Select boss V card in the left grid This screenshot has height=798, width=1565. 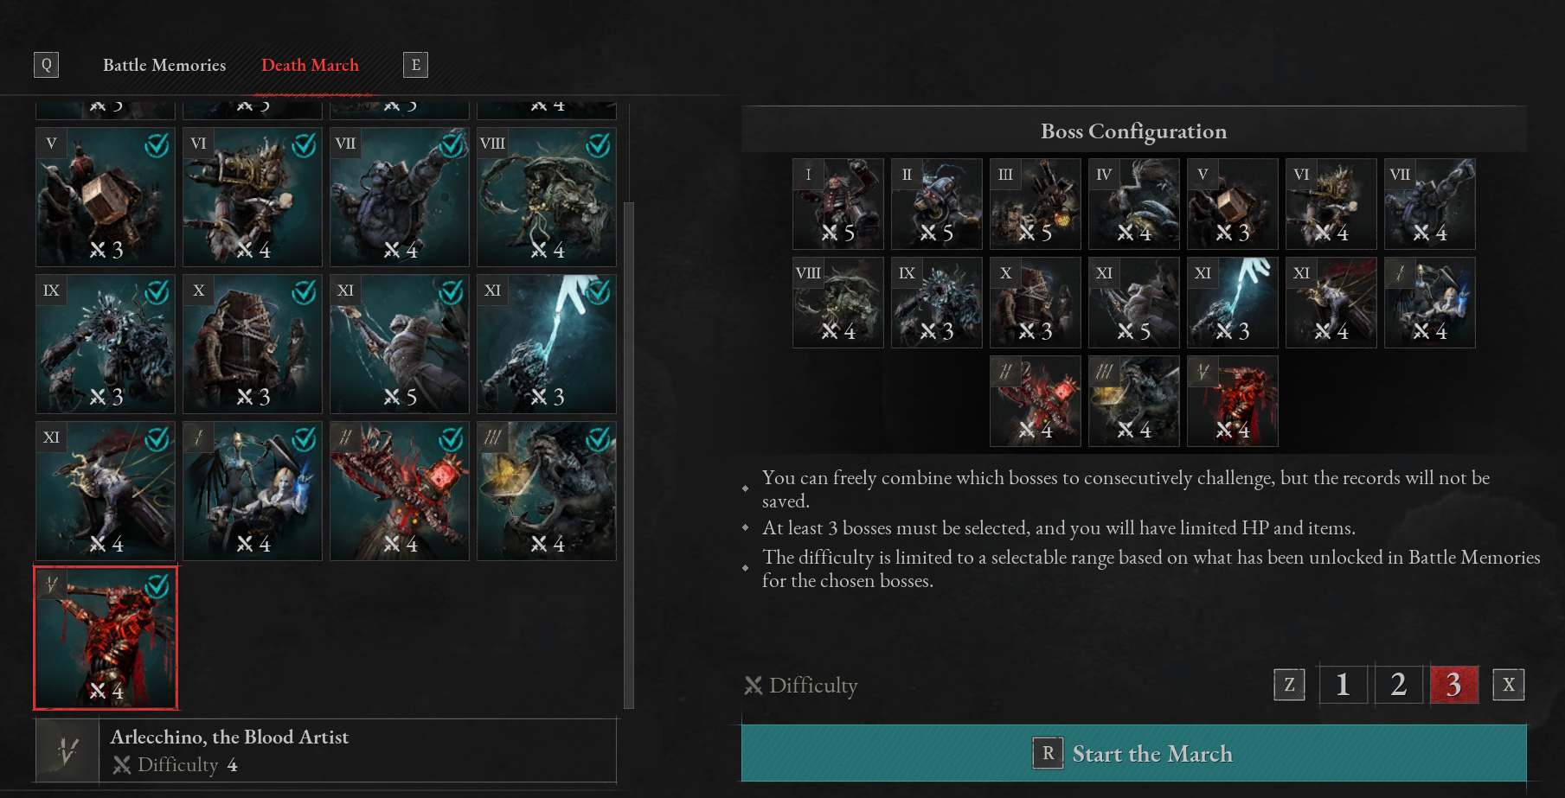[106, 197]
